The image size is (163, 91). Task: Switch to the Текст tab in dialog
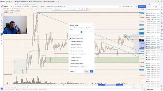click(x=76, y=28)
